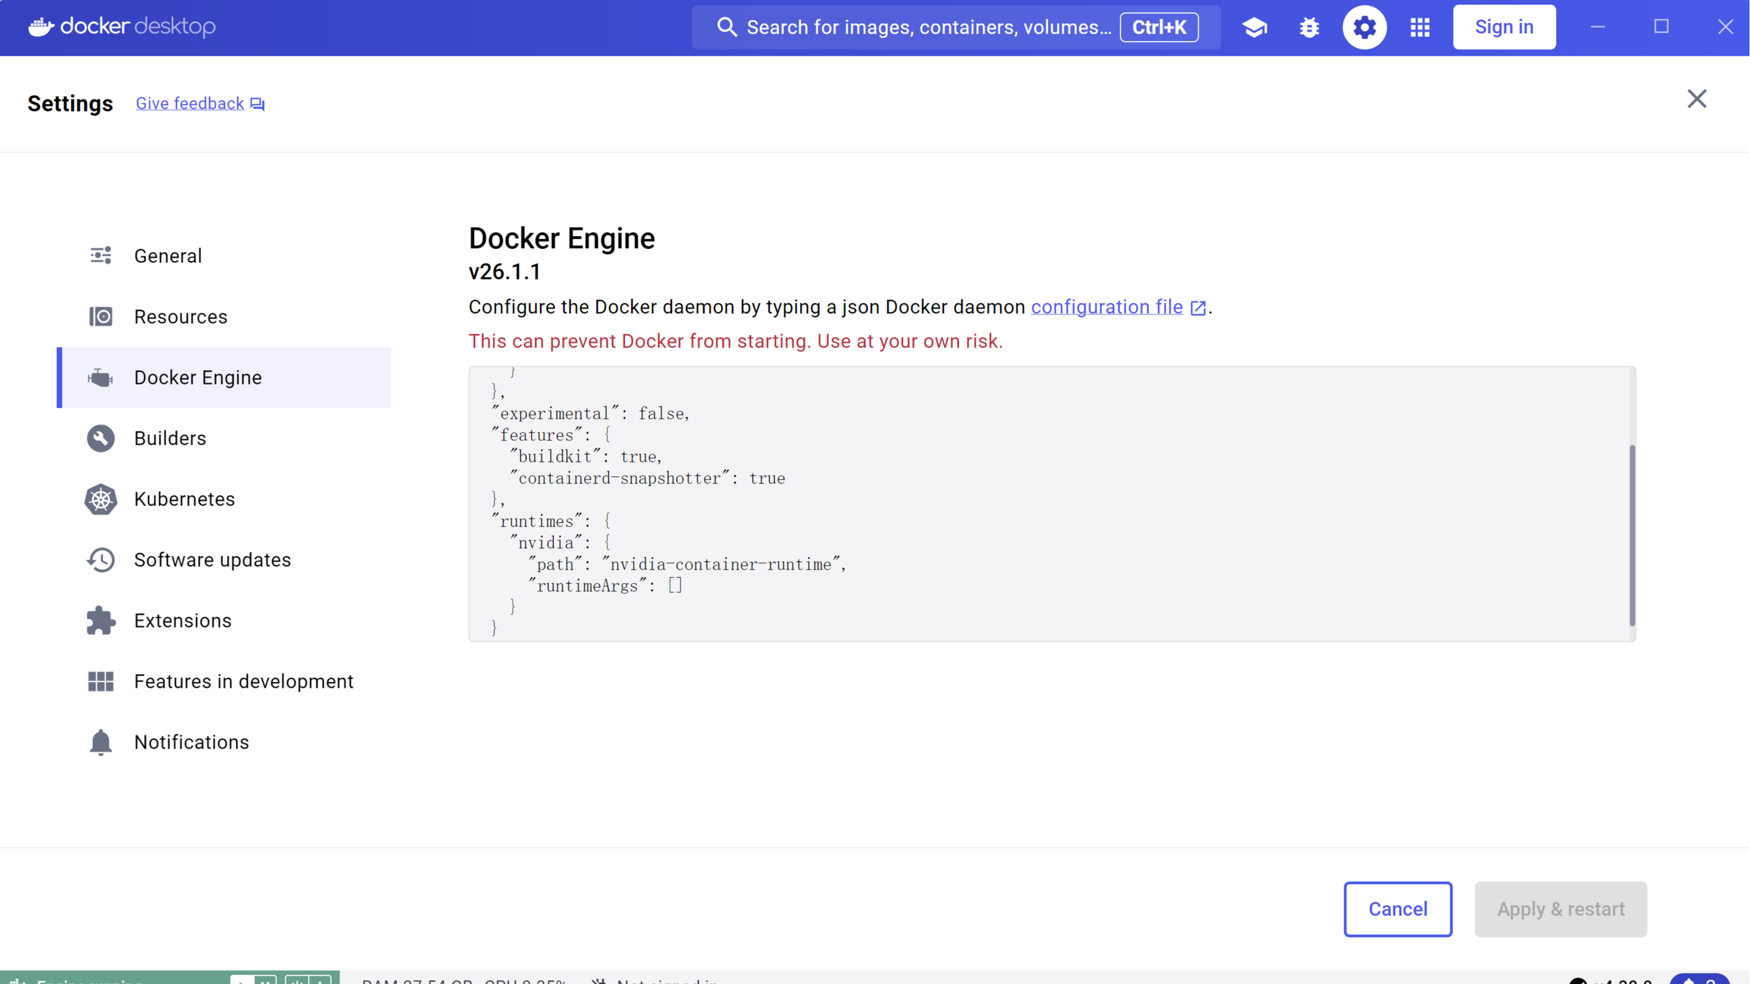Open Software updates settings
The image size is (1750, 984).
point(212,560)
